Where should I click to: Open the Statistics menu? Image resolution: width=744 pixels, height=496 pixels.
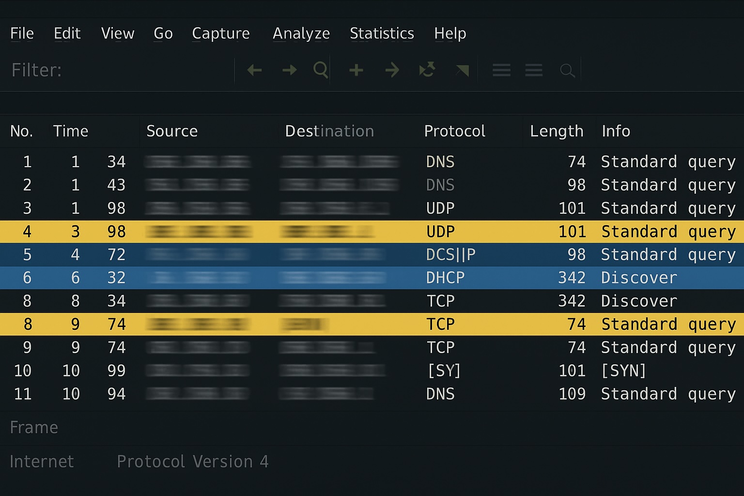point(382,33)
